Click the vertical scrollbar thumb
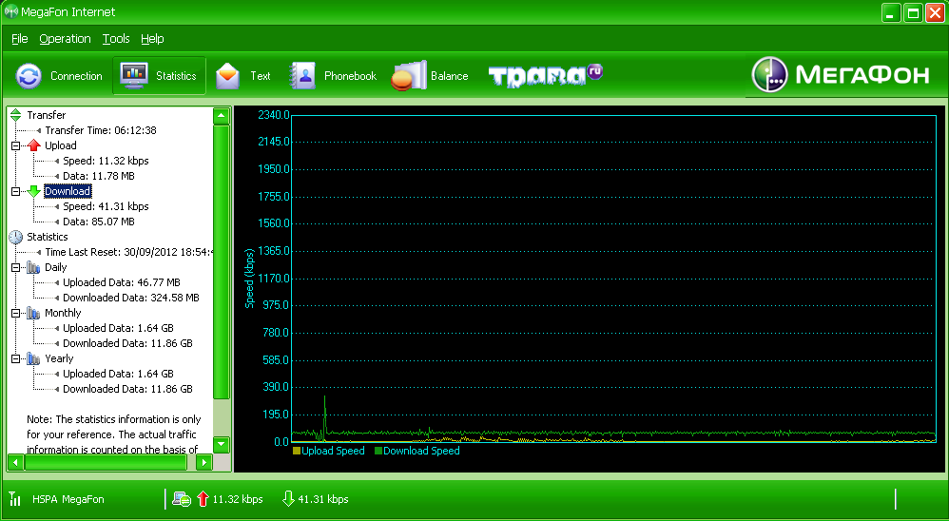This screenshot has height=521, width=949. 222,262
